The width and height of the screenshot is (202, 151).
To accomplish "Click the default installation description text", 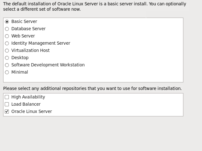I will pos(95,6).
